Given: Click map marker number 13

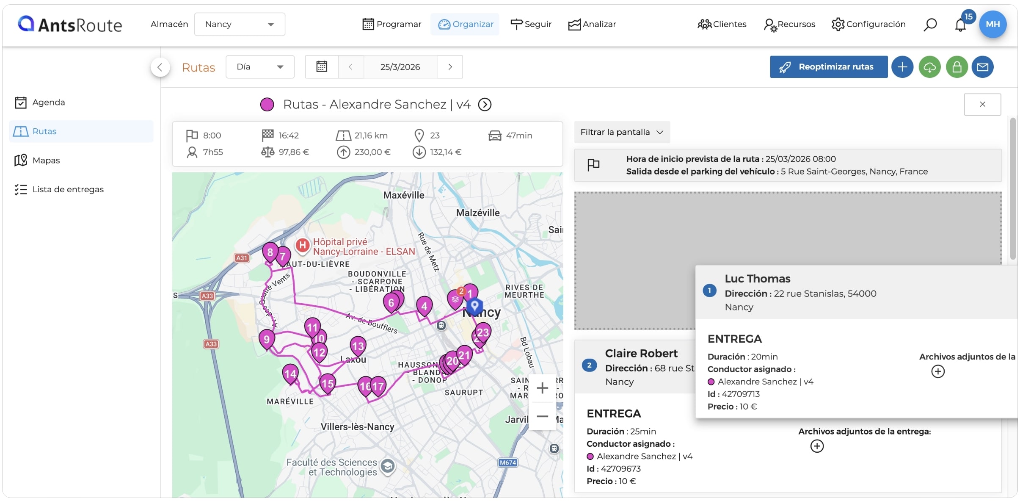Looking at the screenshot, I should 358,346.
